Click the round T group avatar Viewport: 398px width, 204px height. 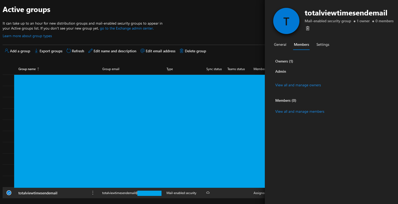[x=286, y=21]
